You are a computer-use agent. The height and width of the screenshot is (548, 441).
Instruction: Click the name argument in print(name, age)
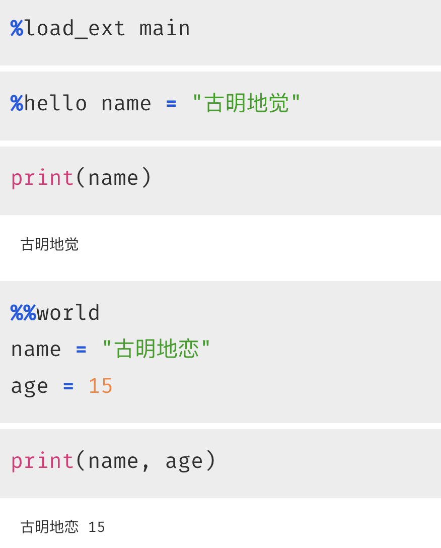113,461
